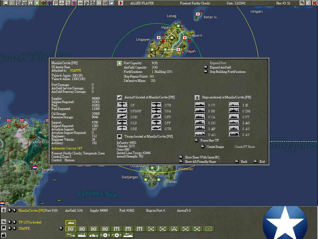Expand the ground units list with the arrow
Viewport: 318px width, 239px height.
[x=61, y=228]
